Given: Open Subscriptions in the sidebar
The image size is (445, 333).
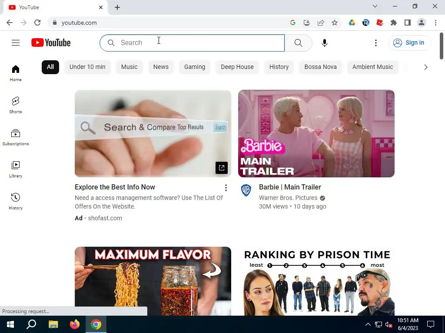Looking at the screenshot, I should coord(16,137).
